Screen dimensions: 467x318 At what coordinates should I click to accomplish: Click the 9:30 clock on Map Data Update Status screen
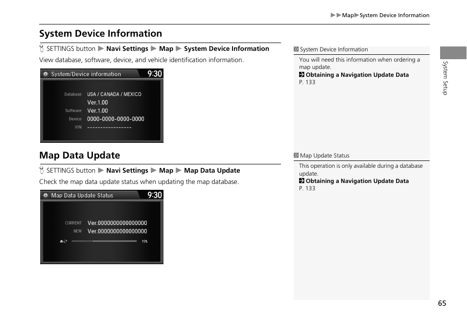(x=155, y=195)
